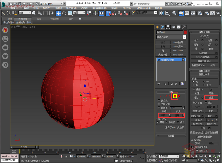Viewport: 222px width, 163px height.
Task: Select the Scale tool in the toolbar
Action: [x=70, y=13]
